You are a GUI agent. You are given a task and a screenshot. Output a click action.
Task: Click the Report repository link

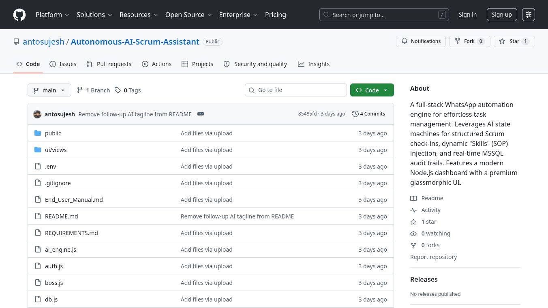434,257
